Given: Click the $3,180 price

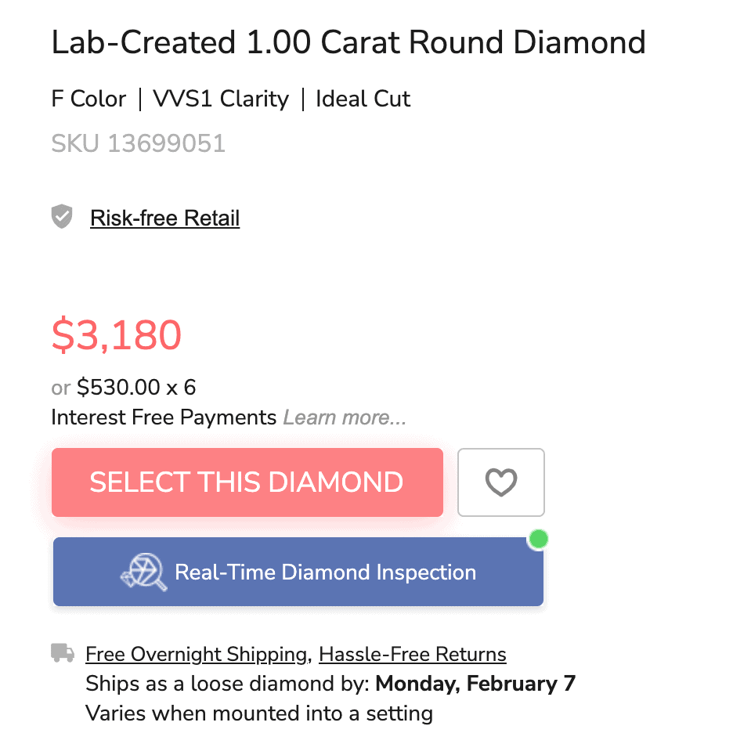Looking at the screenshot, I should click(117, 335).
